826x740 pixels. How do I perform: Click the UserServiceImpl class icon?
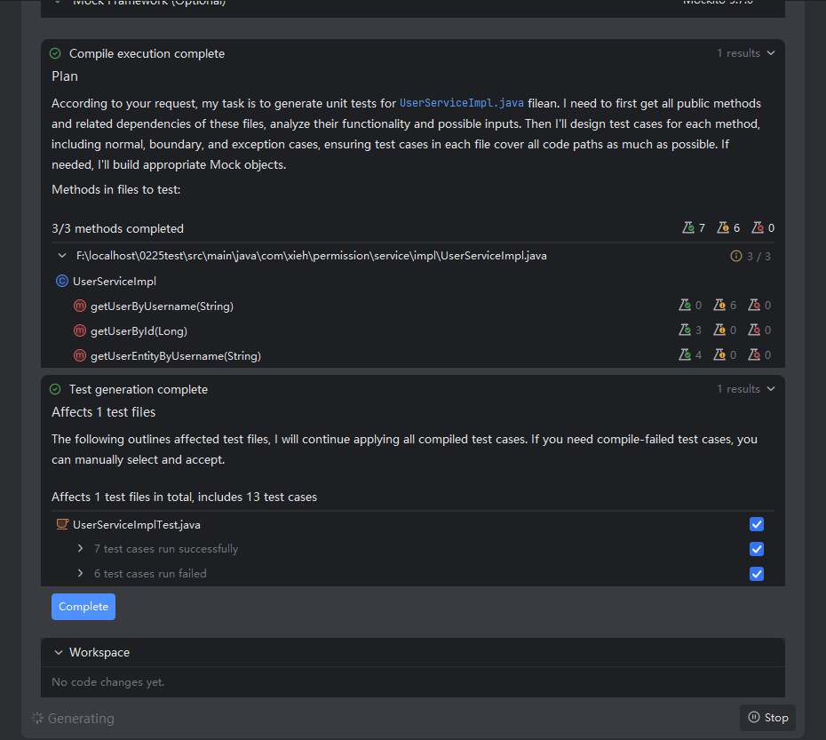tap(62, 282)
